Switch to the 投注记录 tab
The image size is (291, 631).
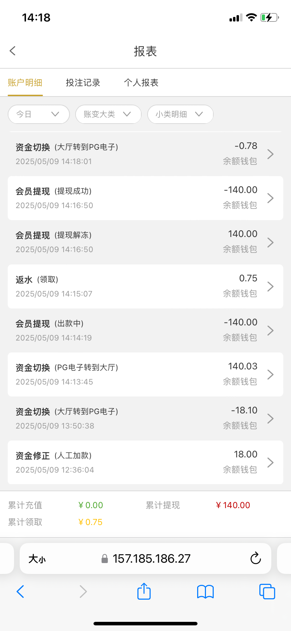pyautogui.click(x=83, y=83)
